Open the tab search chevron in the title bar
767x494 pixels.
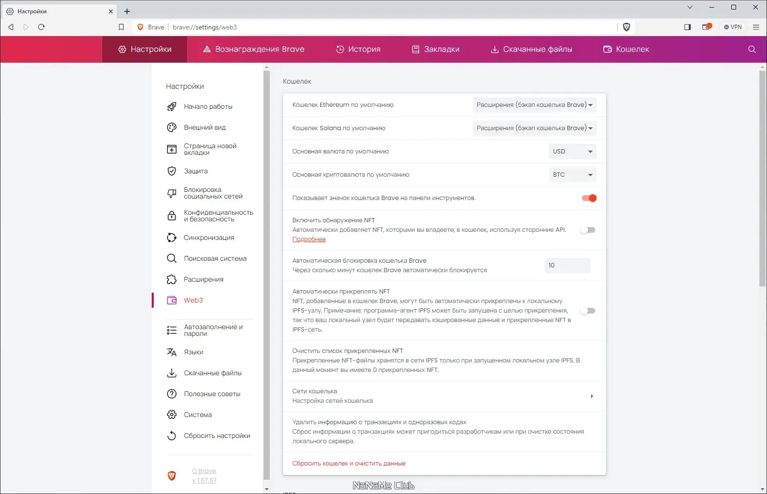click(x=690, y=7)
